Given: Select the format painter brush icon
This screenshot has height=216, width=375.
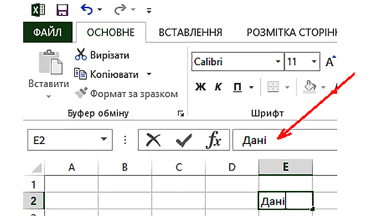Looking at the screenshot, I should [81, 93].
